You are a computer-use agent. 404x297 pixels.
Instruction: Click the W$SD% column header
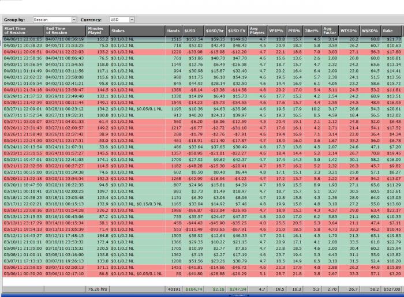[371, 31]
